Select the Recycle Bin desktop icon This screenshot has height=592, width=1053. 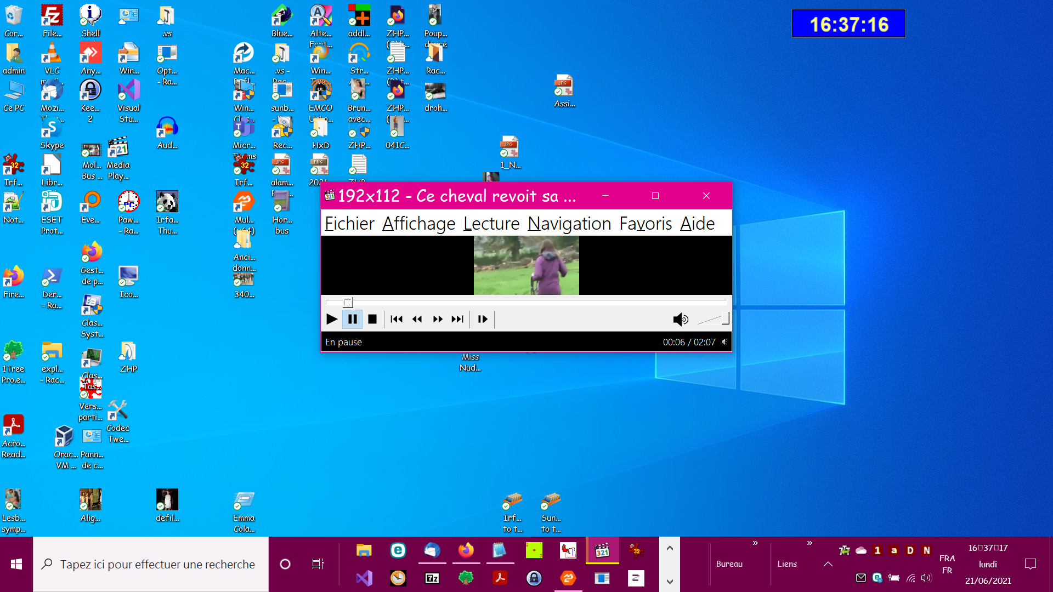click(x=14, y=21)
